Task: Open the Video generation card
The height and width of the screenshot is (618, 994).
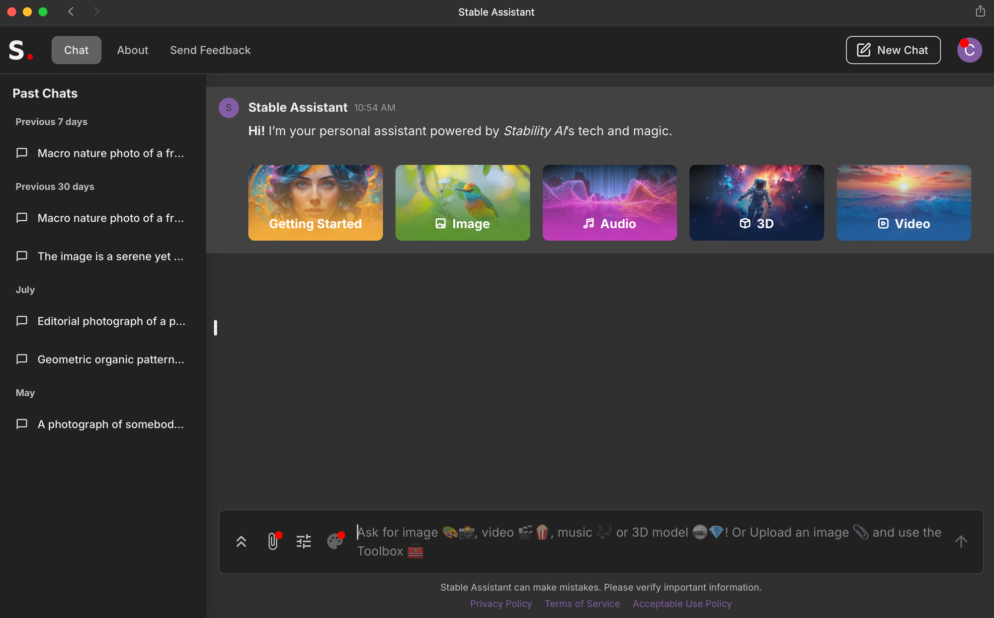Action: click(904, 202)
